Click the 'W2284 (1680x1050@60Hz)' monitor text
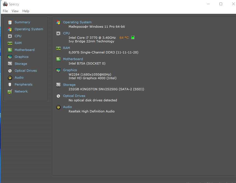 pos(90,74)
